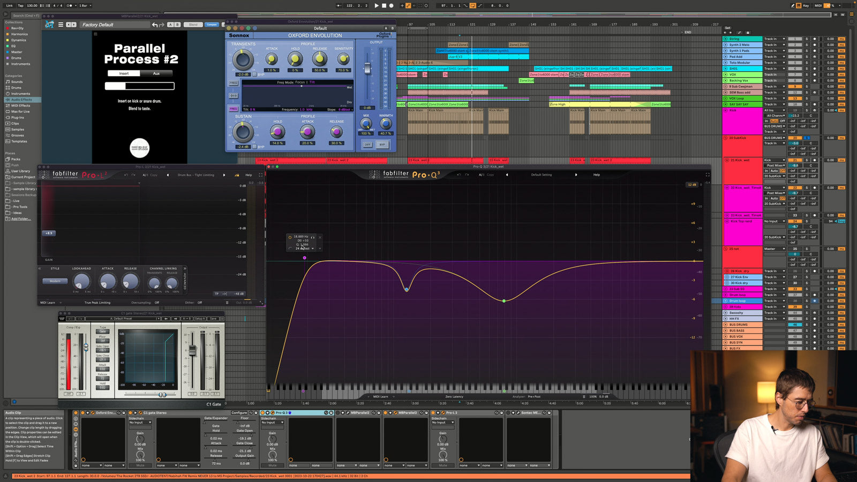
Task: Click the lower purple FREQ button in Envolution
Action: coord(234,109)
